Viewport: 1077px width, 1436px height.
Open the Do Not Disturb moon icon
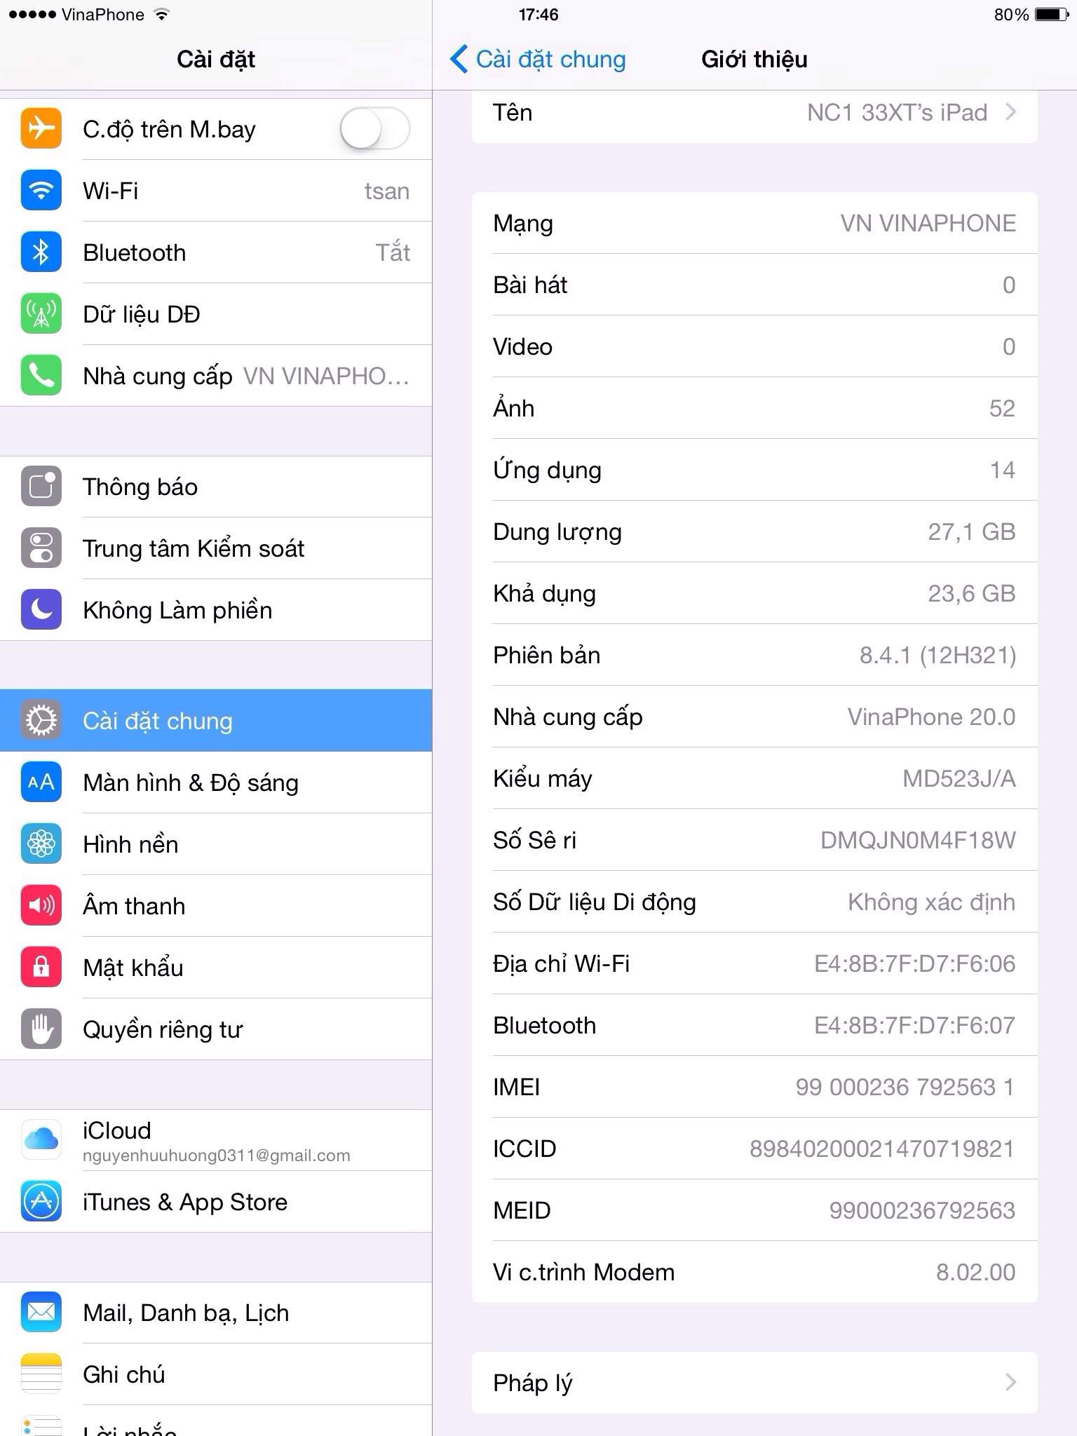tap(41, 610)
